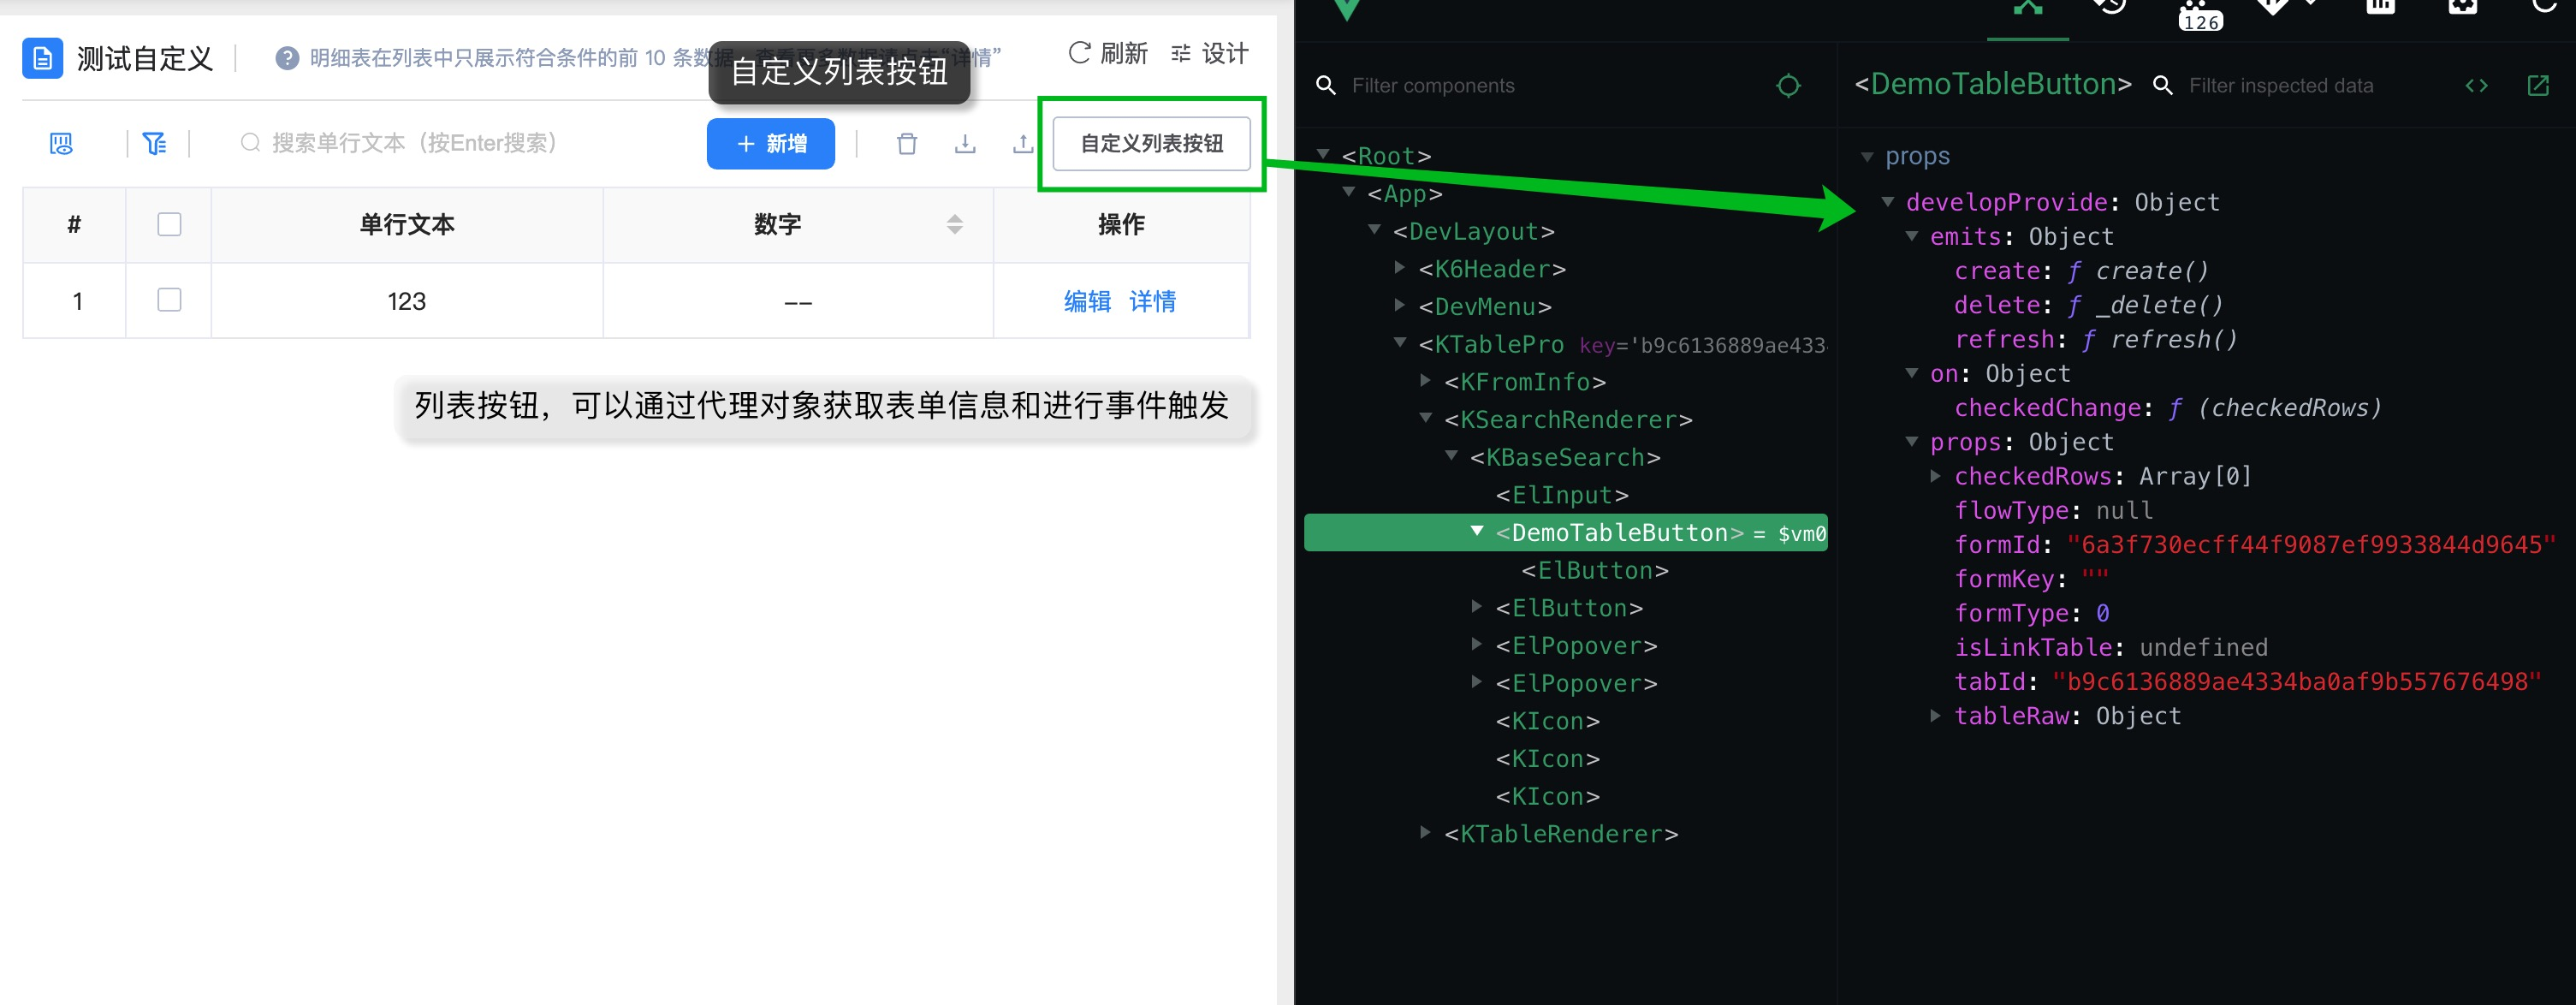Click the help question mark icon
The image size is (2576, 1005).
pos(287,58)
